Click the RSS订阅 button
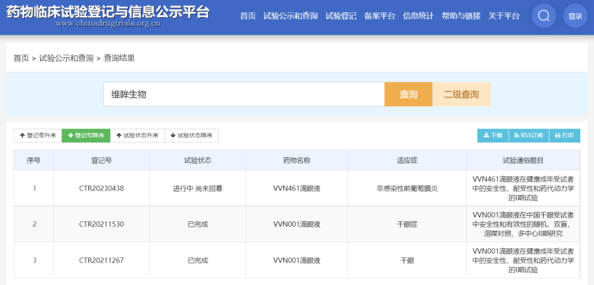Image resolution: width=594 pixels, height=285 pixels. (529, 136)
